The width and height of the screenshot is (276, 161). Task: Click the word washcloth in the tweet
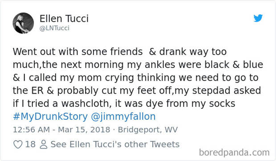tap(86, 103)
